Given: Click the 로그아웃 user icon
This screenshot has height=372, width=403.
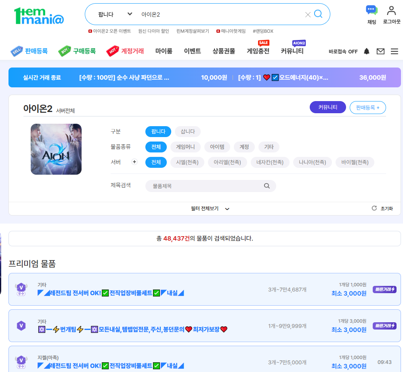Looking at the screenshot, I should (x=391, y=11).
